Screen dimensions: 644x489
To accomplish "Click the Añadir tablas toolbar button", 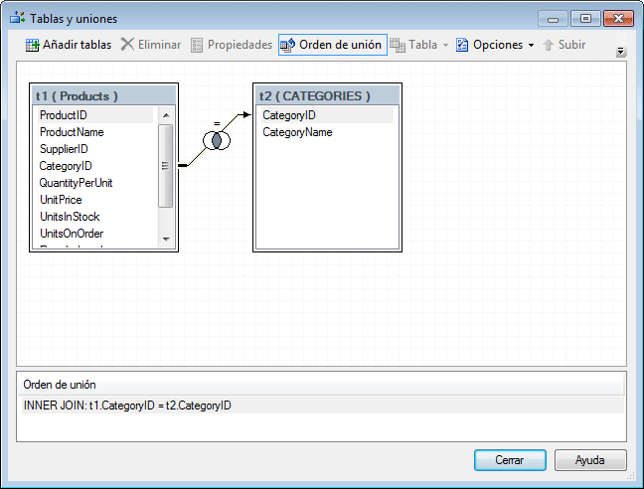I will pos(69,45).
